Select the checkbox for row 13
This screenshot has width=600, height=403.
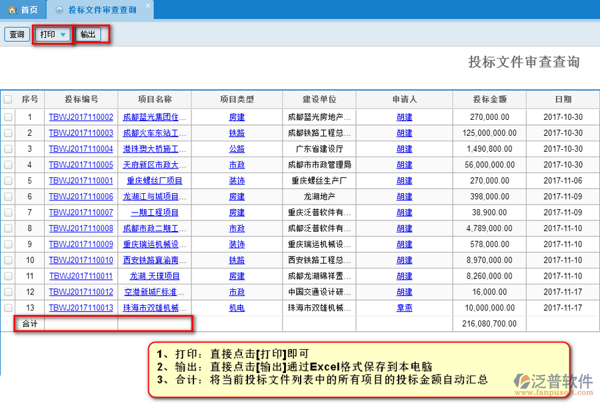coord(8,308)
